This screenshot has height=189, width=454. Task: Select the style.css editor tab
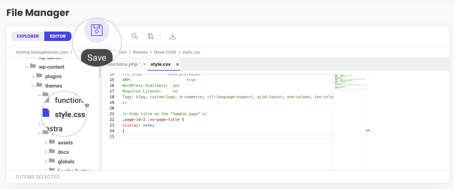(x=161, y=64)
